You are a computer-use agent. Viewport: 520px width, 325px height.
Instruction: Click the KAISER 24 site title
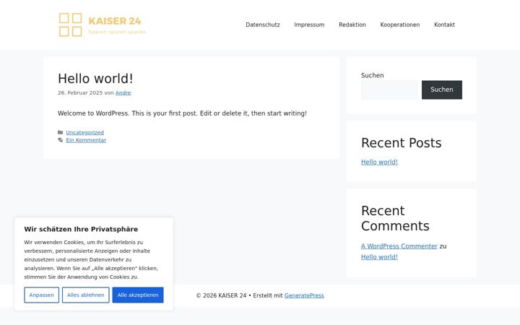[115, 21]
